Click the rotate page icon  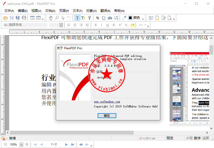(x=151, y=18)
